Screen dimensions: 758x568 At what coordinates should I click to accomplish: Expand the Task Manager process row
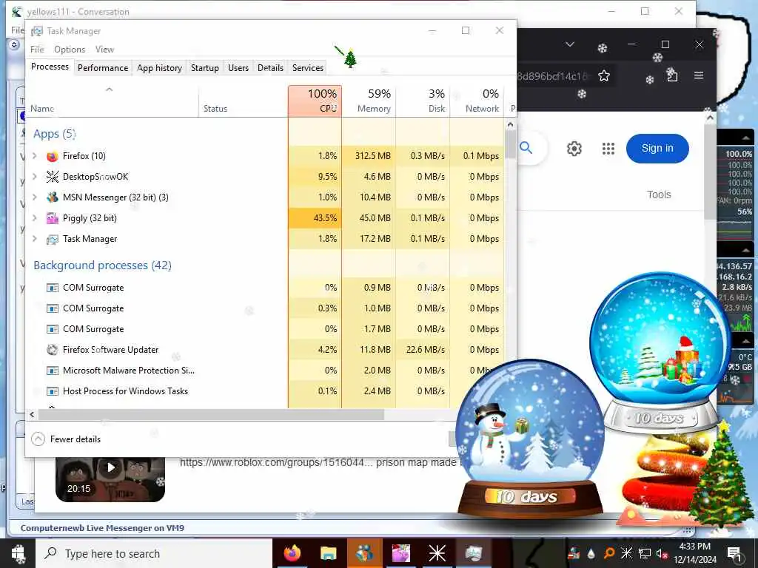tap(35, 239)
